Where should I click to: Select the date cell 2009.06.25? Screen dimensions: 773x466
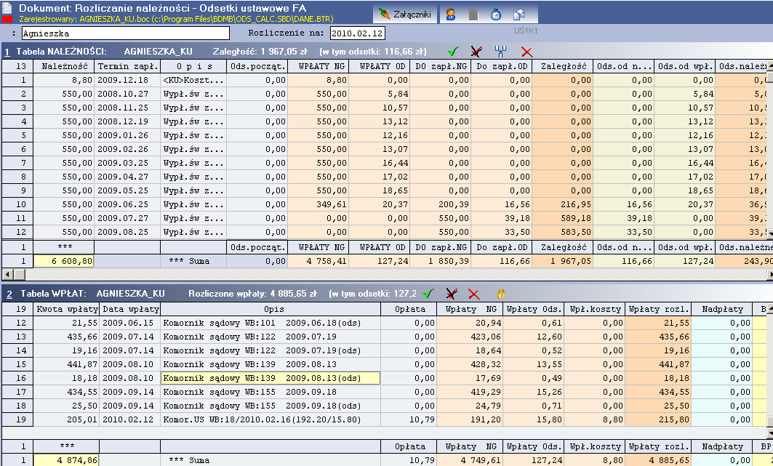pyautogui.click(x=128, y=204)
